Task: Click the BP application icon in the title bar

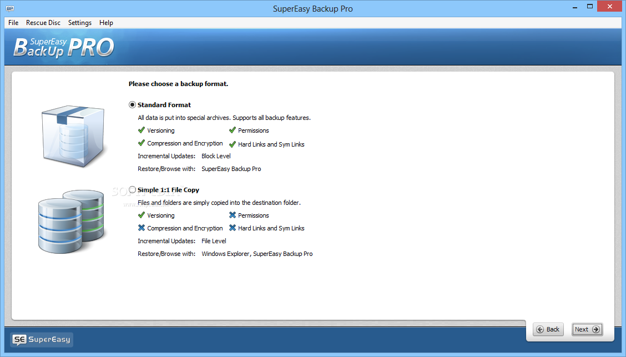Action: [10, 8]
